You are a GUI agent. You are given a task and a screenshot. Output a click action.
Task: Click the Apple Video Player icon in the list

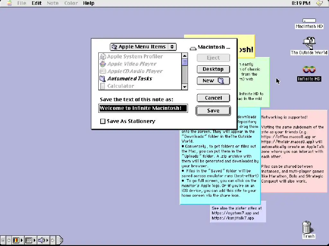102,64
